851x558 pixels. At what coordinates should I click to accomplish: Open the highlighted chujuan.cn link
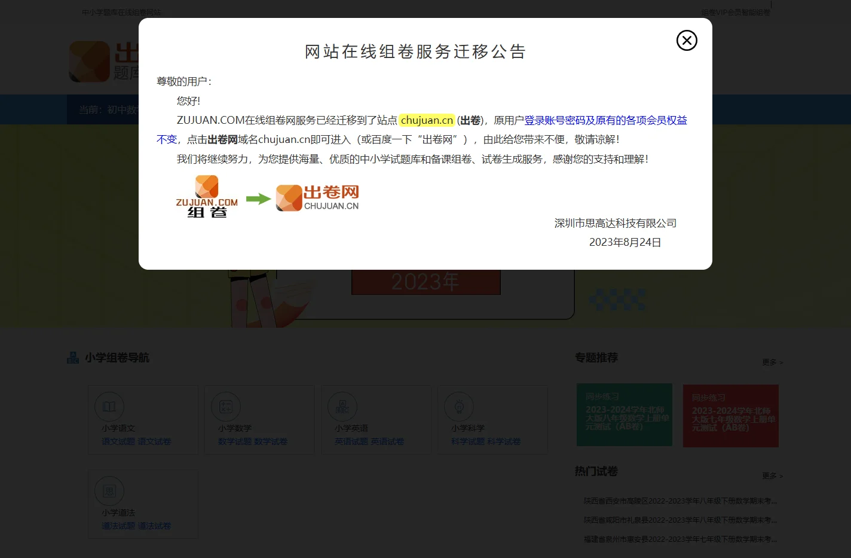click(x=427, y=120)
